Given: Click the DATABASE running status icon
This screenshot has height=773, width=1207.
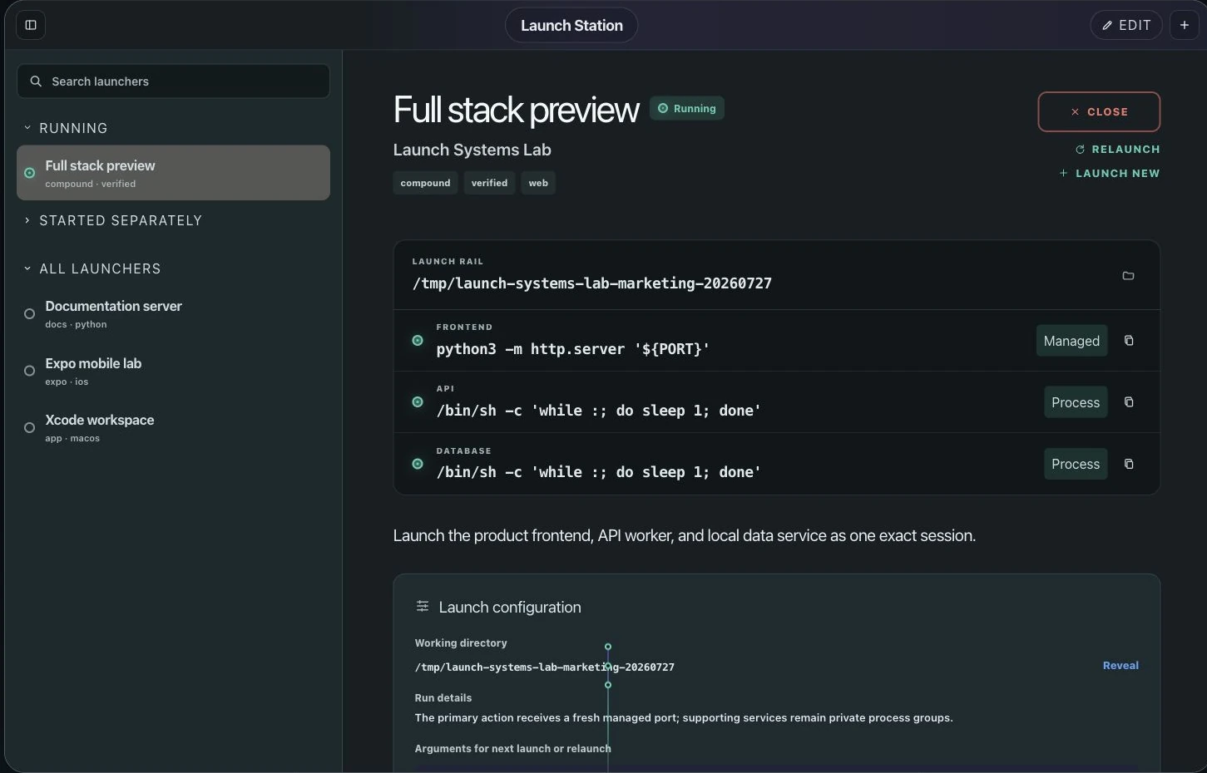Looking at the screenshot, I should [x=418, y=464].
